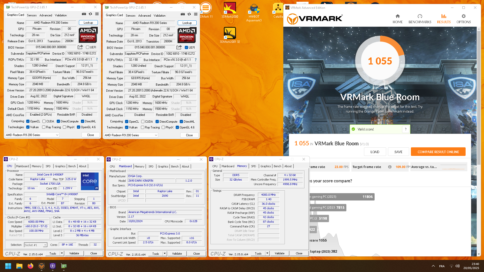
Task: Expand Tools dropdown arrow in CPU-Z CPU window
Action: (x=62, y=253)
